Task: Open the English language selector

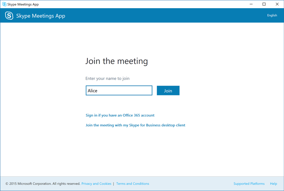Action: coord(272,15)
